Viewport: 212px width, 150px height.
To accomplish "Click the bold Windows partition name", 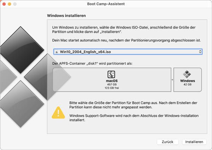I will click(x=188, y=81).
